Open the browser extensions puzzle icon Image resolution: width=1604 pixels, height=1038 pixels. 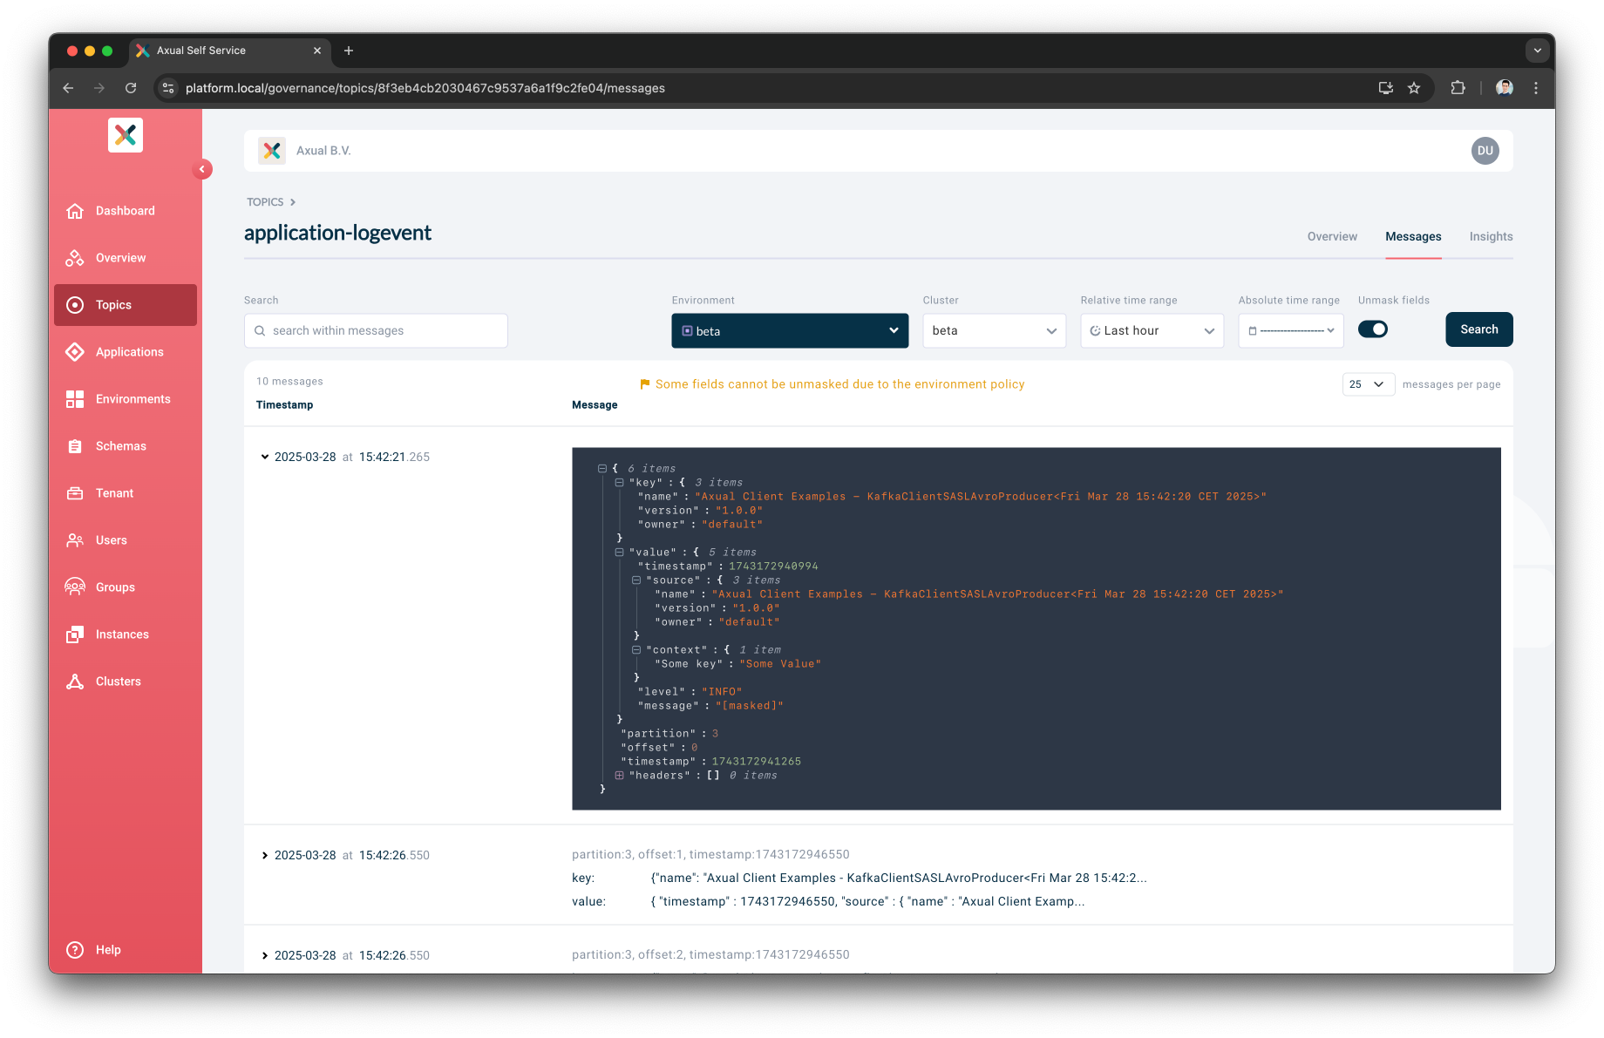(x=1458, y=88)
